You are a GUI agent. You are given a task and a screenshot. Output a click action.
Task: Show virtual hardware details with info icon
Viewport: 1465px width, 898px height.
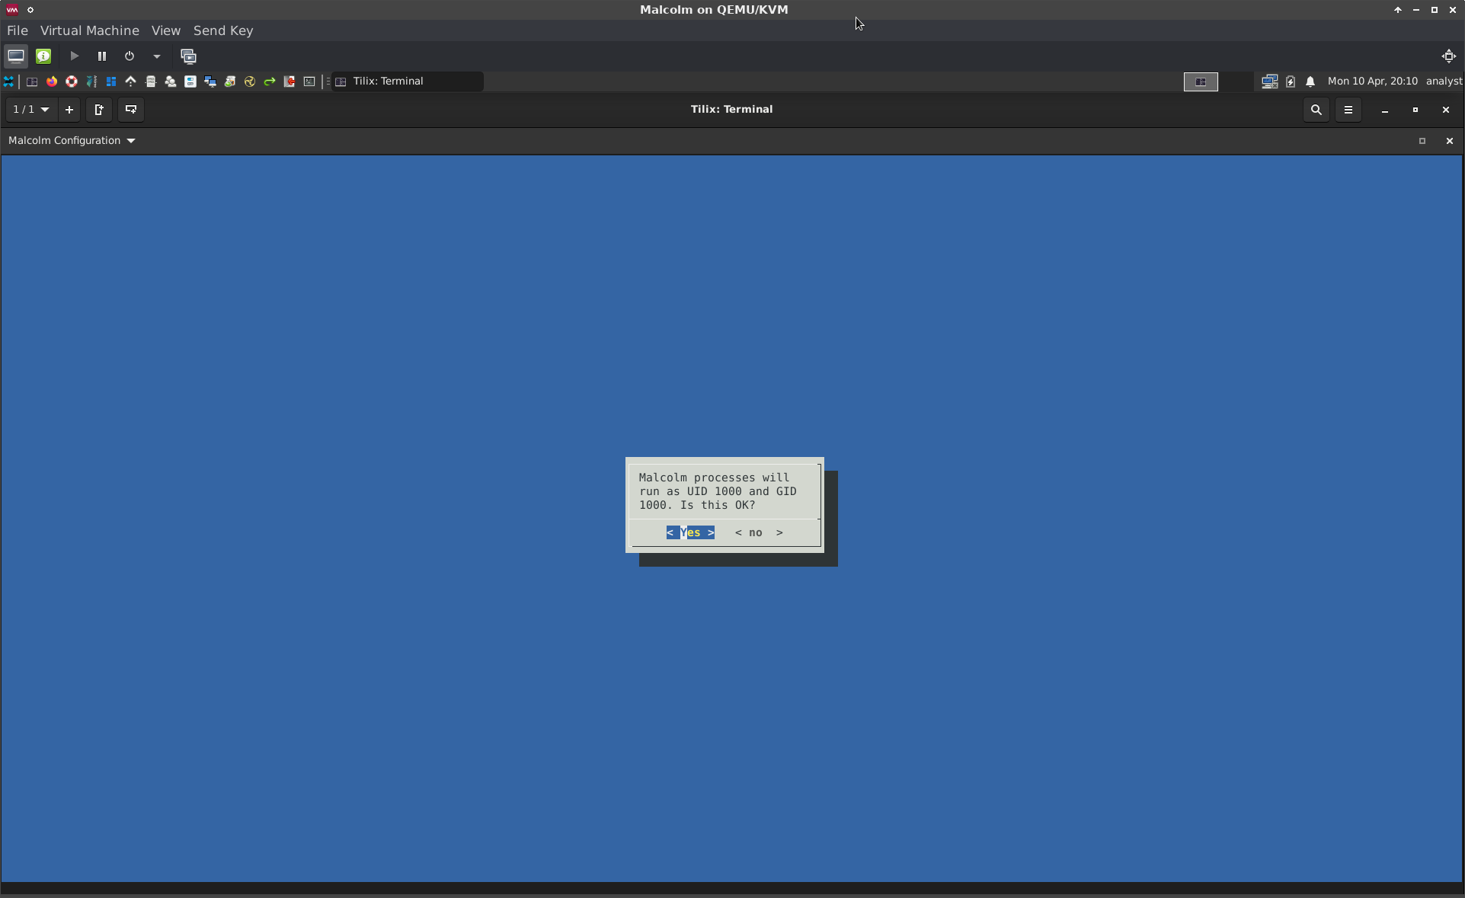tap(43, 56)
